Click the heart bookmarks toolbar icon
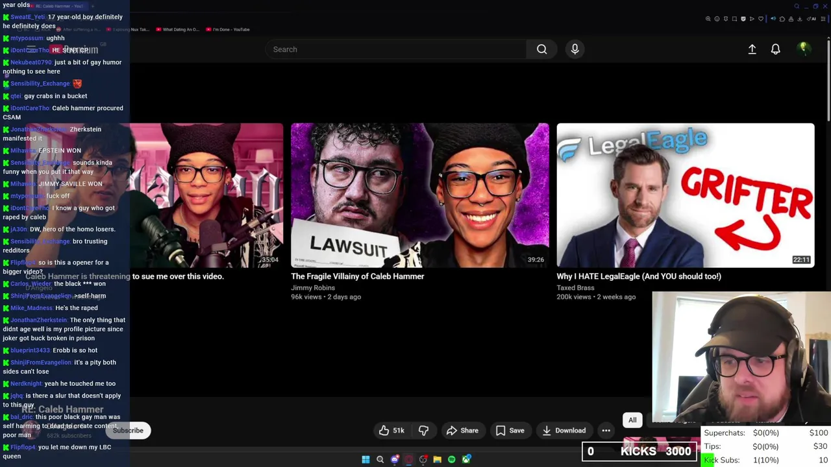Screen dimensions: 831x467 coord(761,19)
